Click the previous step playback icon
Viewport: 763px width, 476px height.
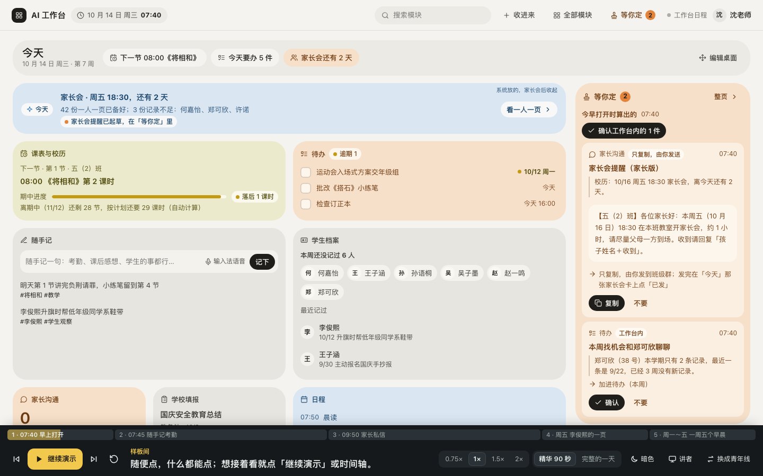[x=16, y=459]
